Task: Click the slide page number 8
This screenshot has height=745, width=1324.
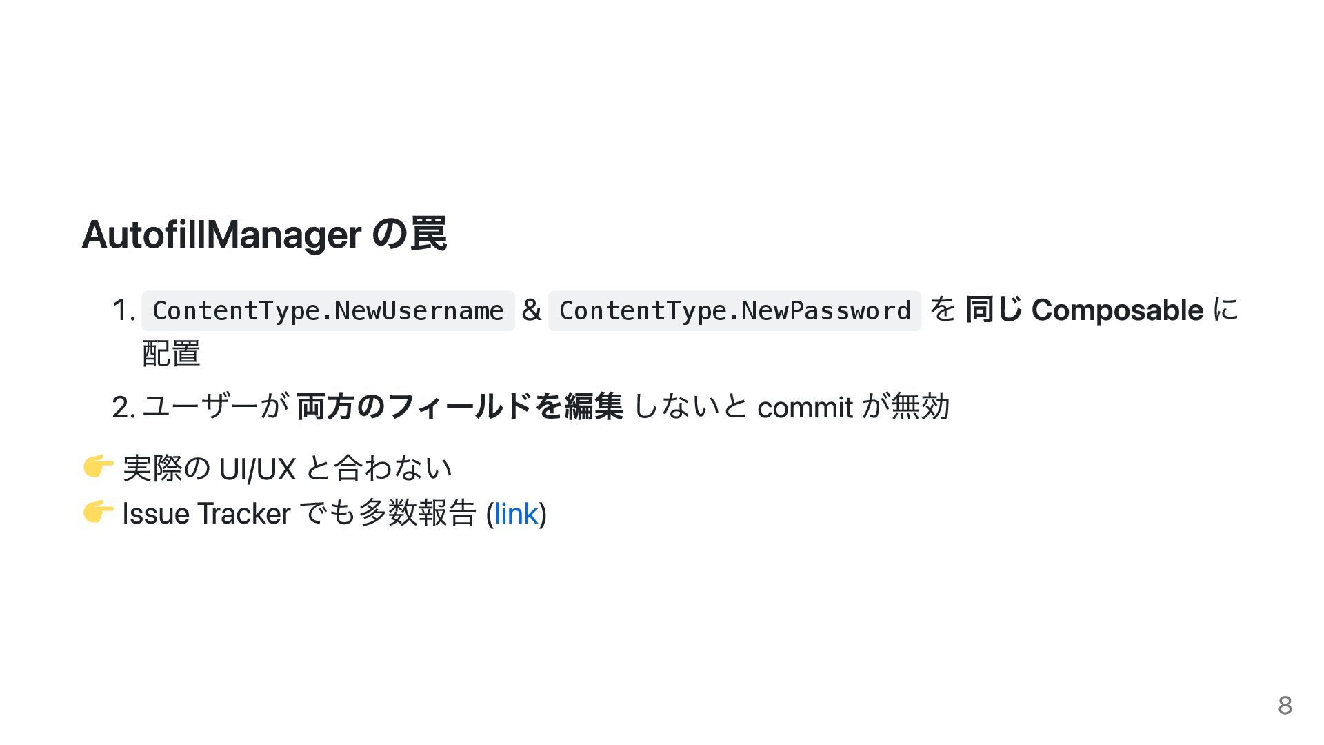Action: pyautogui.click(x=1285, y=705)
